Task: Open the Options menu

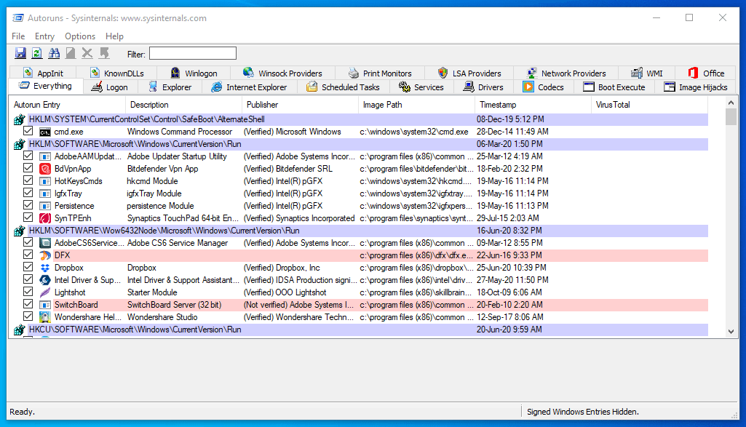Action: [x=80, y=36]
